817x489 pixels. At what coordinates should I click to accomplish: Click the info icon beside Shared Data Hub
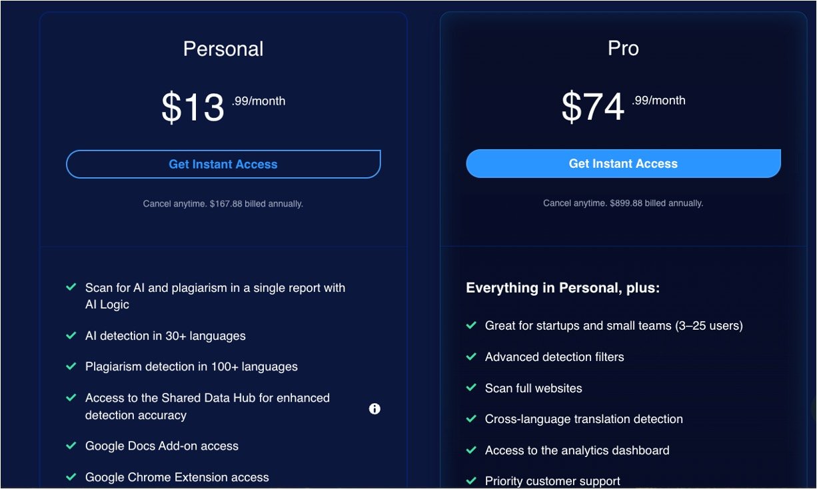[375, 408]
